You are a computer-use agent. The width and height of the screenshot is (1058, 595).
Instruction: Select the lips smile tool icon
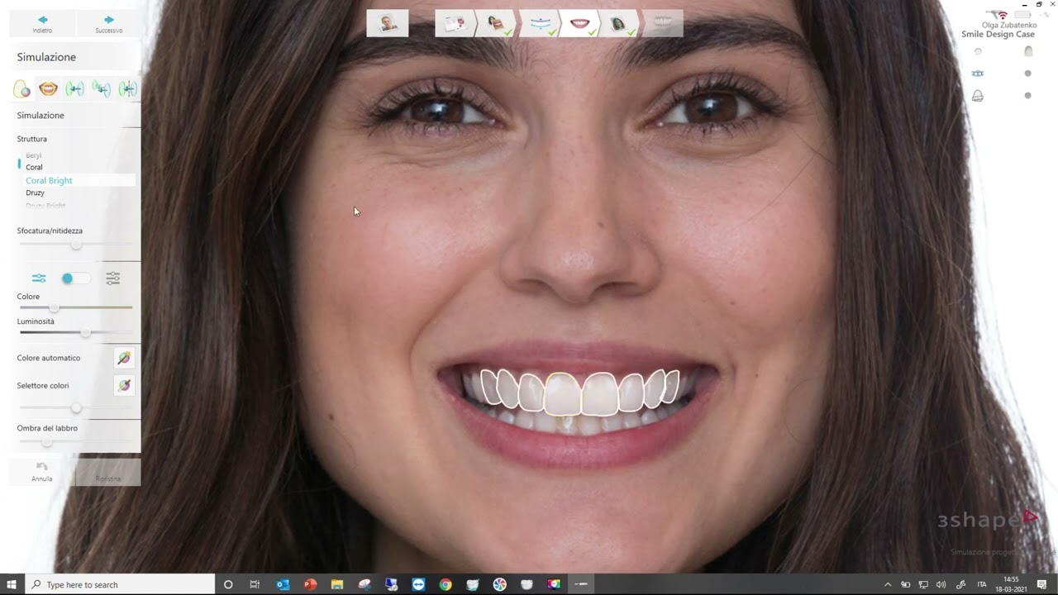pyautogui.click(x=49, y=88)
